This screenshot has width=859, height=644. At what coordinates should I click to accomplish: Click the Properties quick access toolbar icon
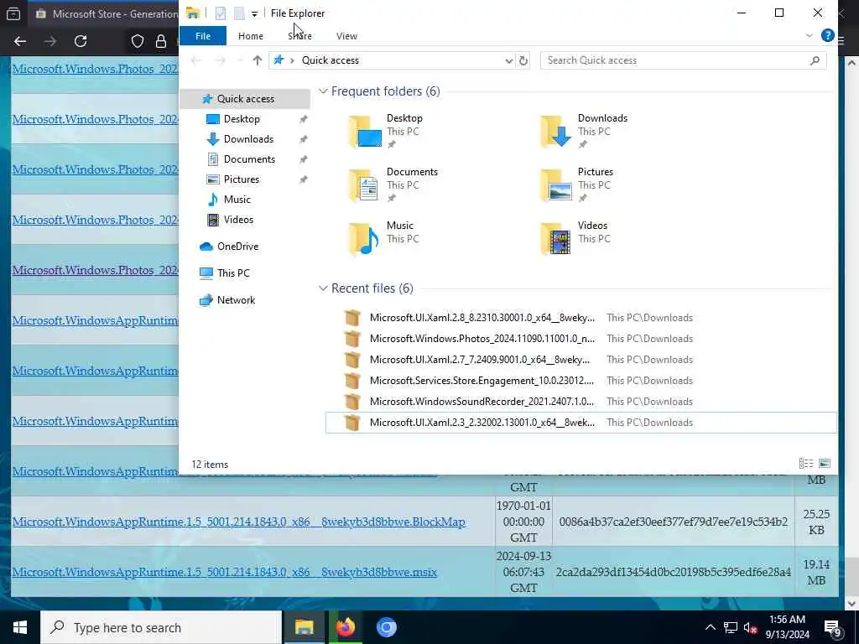point(221,13)
